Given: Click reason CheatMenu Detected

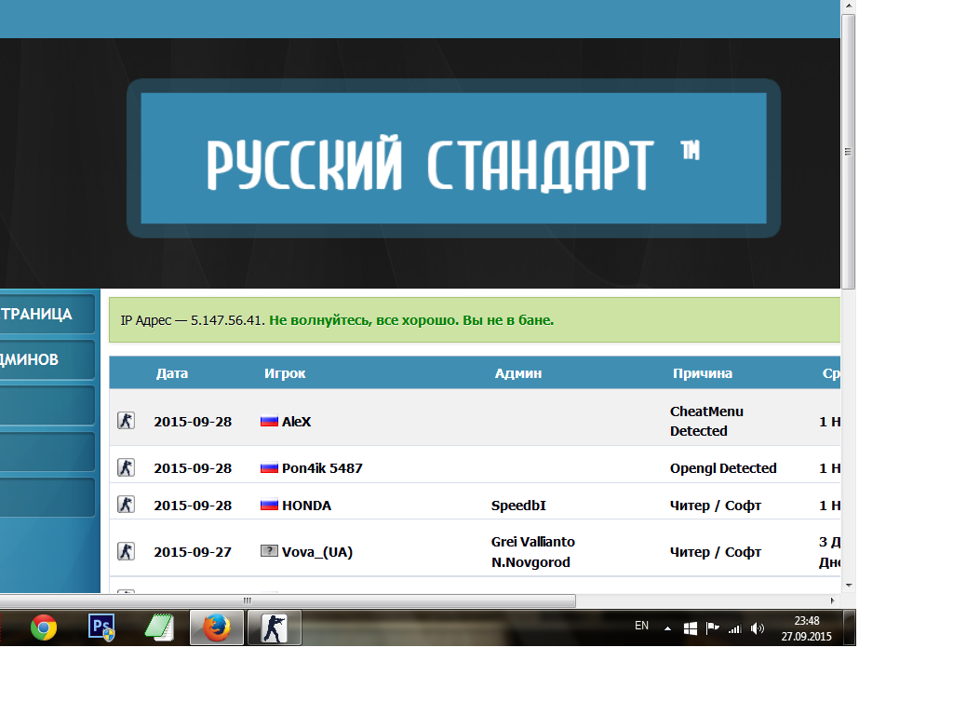Looking at the screenshot, I should (706, 421).
